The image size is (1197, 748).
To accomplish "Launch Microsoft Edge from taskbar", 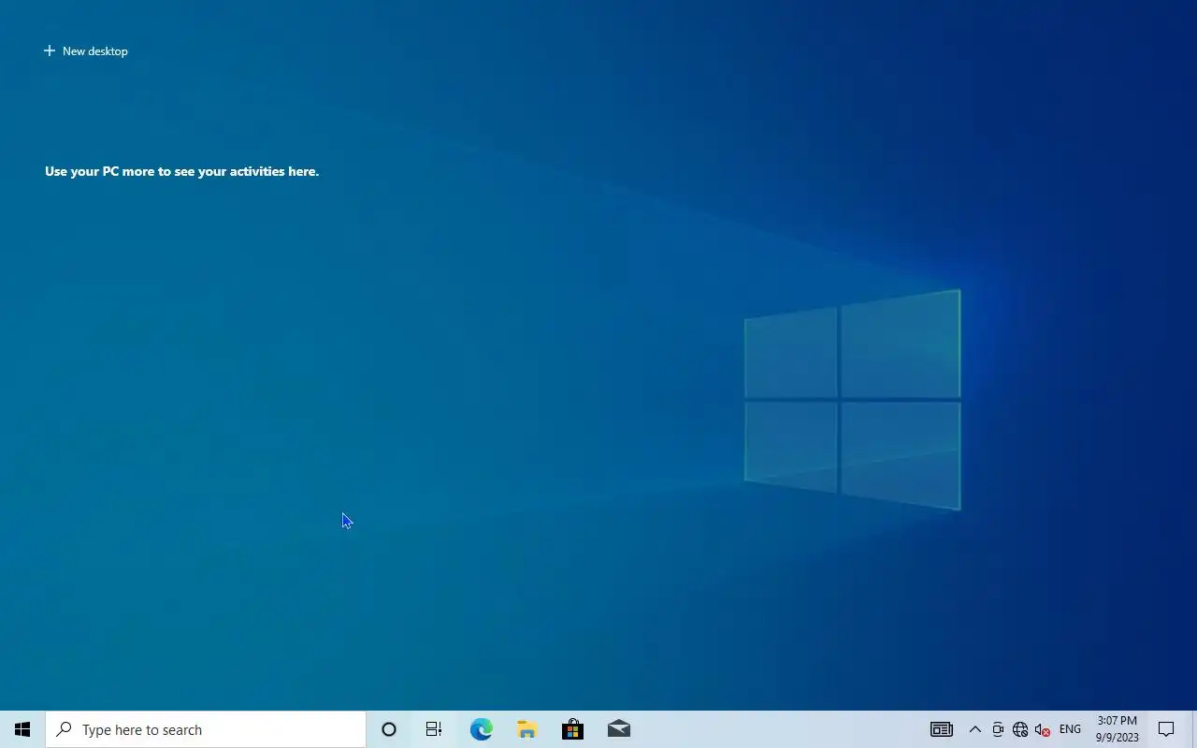I will pyautogui.click(x=481, y=729).
